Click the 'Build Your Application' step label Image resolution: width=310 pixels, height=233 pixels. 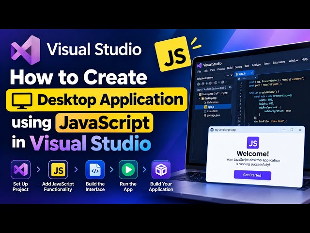161,186
